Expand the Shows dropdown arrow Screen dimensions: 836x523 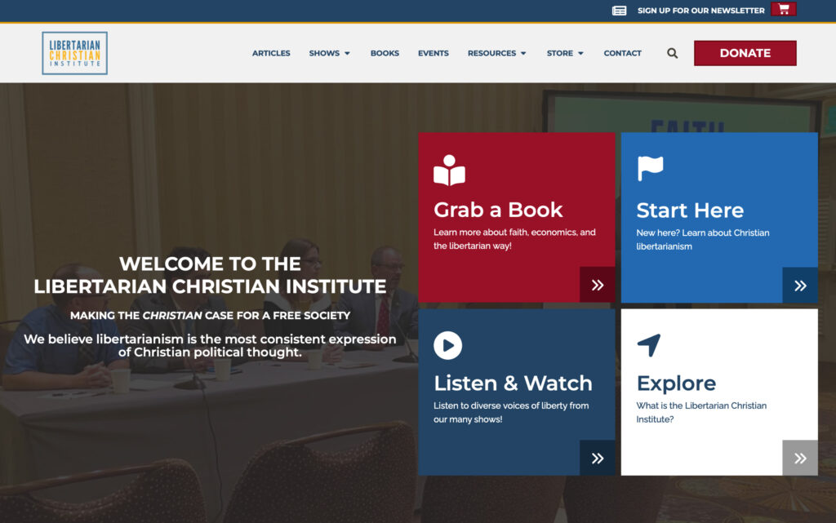[x=347, y=53]
